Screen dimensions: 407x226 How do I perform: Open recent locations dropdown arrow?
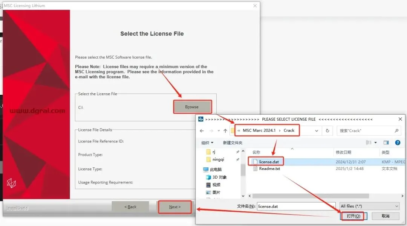point(219,131)
